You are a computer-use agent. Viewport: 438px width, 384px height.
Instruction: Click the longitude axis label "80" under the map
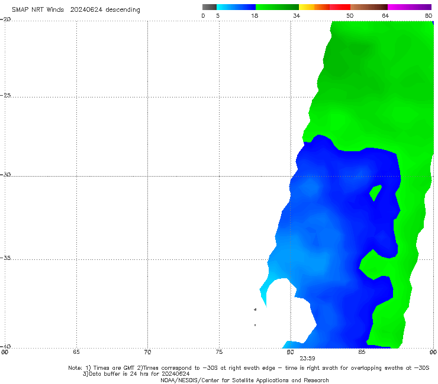[290, 352]
